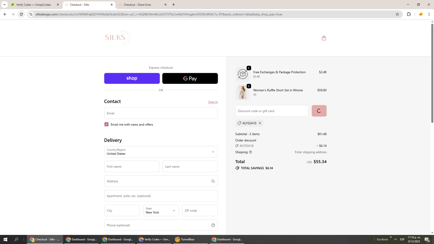Focus the Last name field
Viewport: 434px width, 244px height.
[190, 167]
